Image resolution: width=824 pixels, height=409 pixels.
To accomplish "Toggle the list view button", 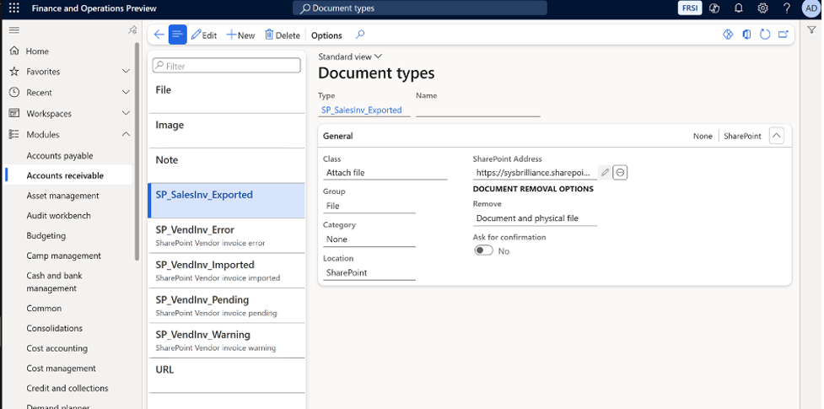I will [178, 35].
